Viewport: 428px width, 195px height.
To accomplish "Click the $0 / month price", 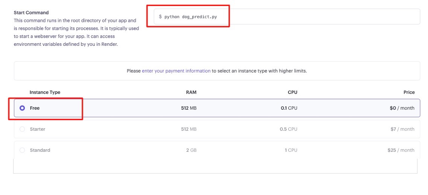I will 402,108.
